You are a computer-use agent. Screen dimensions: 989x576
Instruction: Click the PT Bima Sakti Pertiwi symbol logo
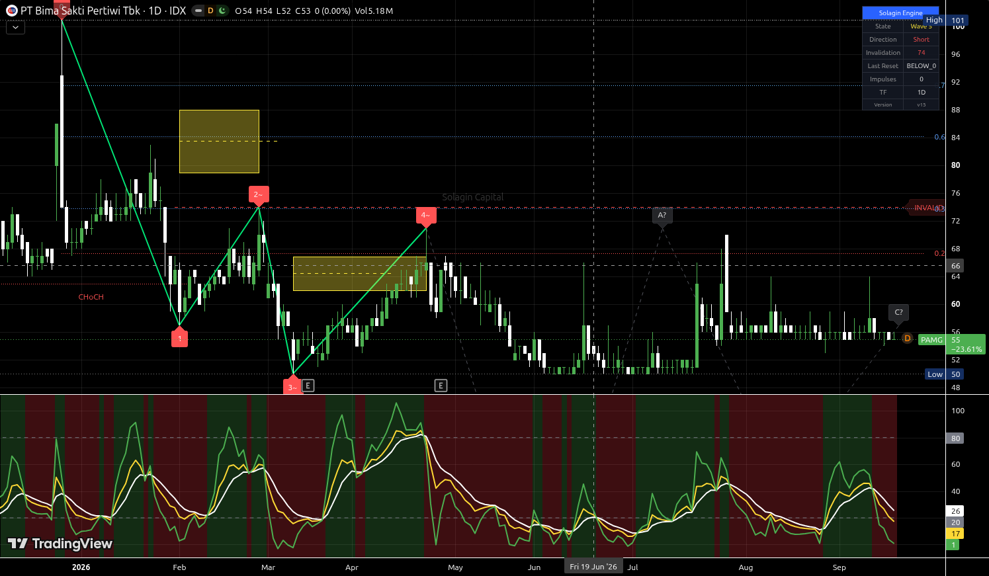(12, 11)
